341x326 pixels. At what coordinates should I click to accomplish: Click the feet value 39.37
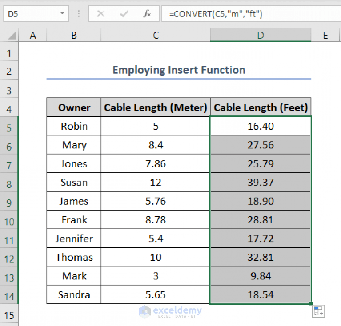click(x=261, y=182)
